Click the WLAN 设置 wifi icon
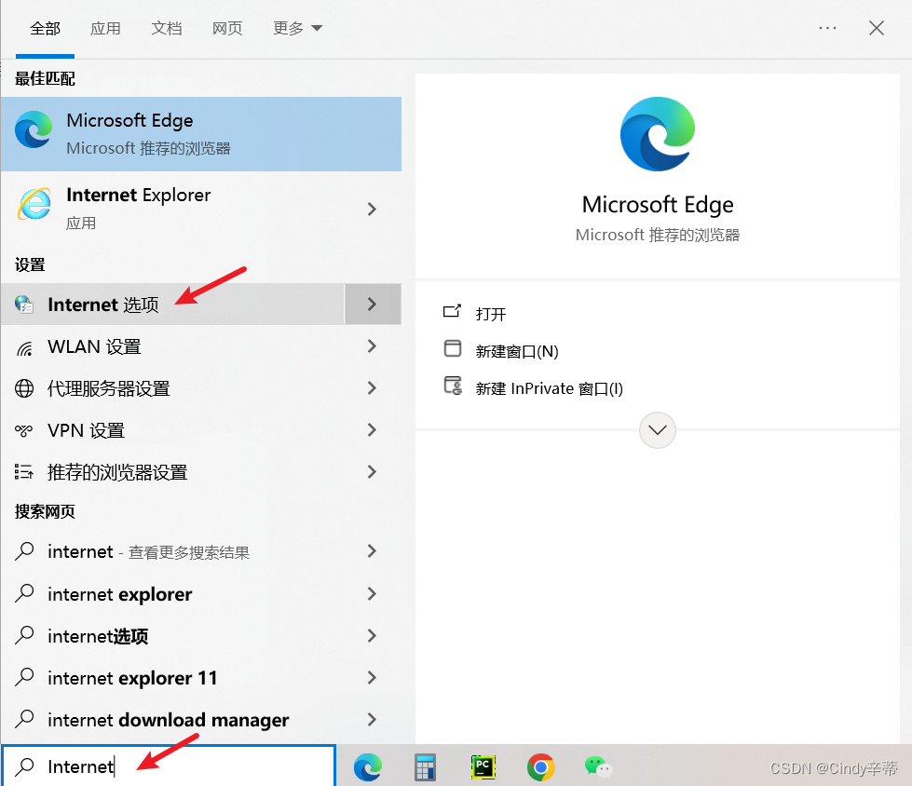The width and height of the screenshot is (912, 786). [x=24, y=347]
